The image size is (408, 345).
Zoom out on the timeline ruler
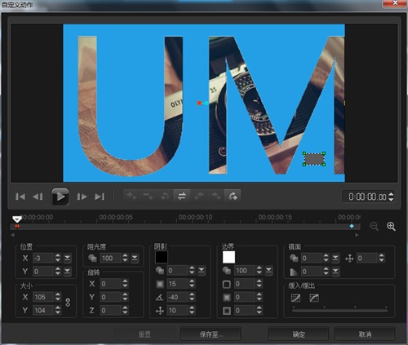click(x=375, y=226)
